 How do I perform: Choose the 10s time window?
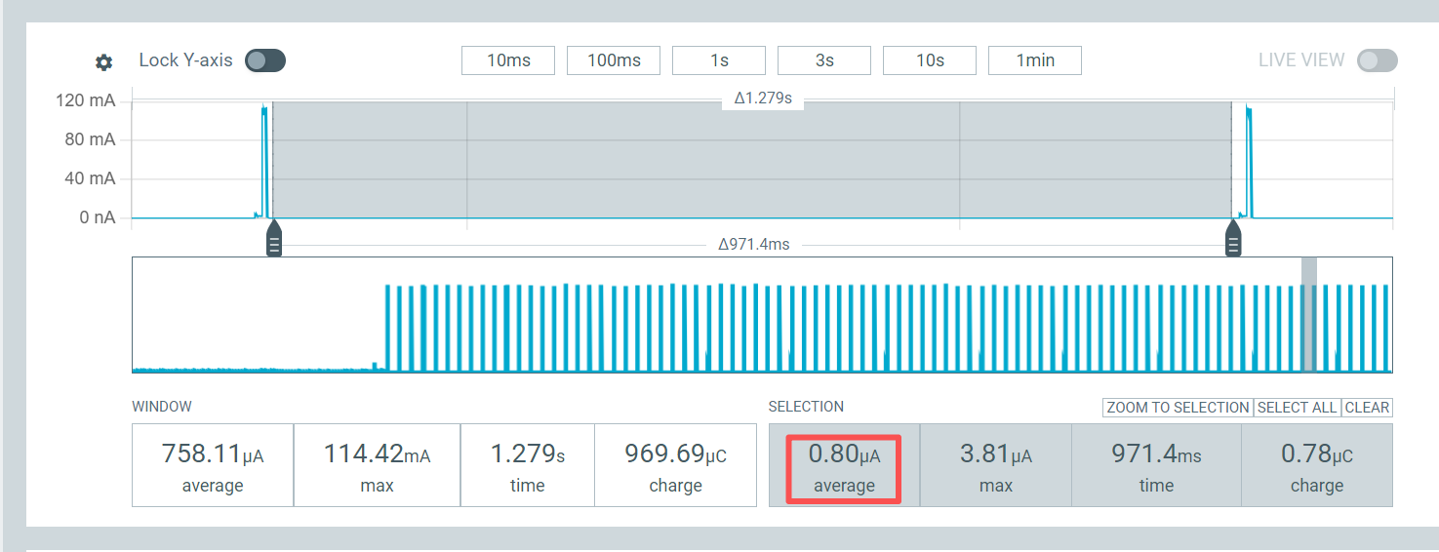tap(930, 60)
